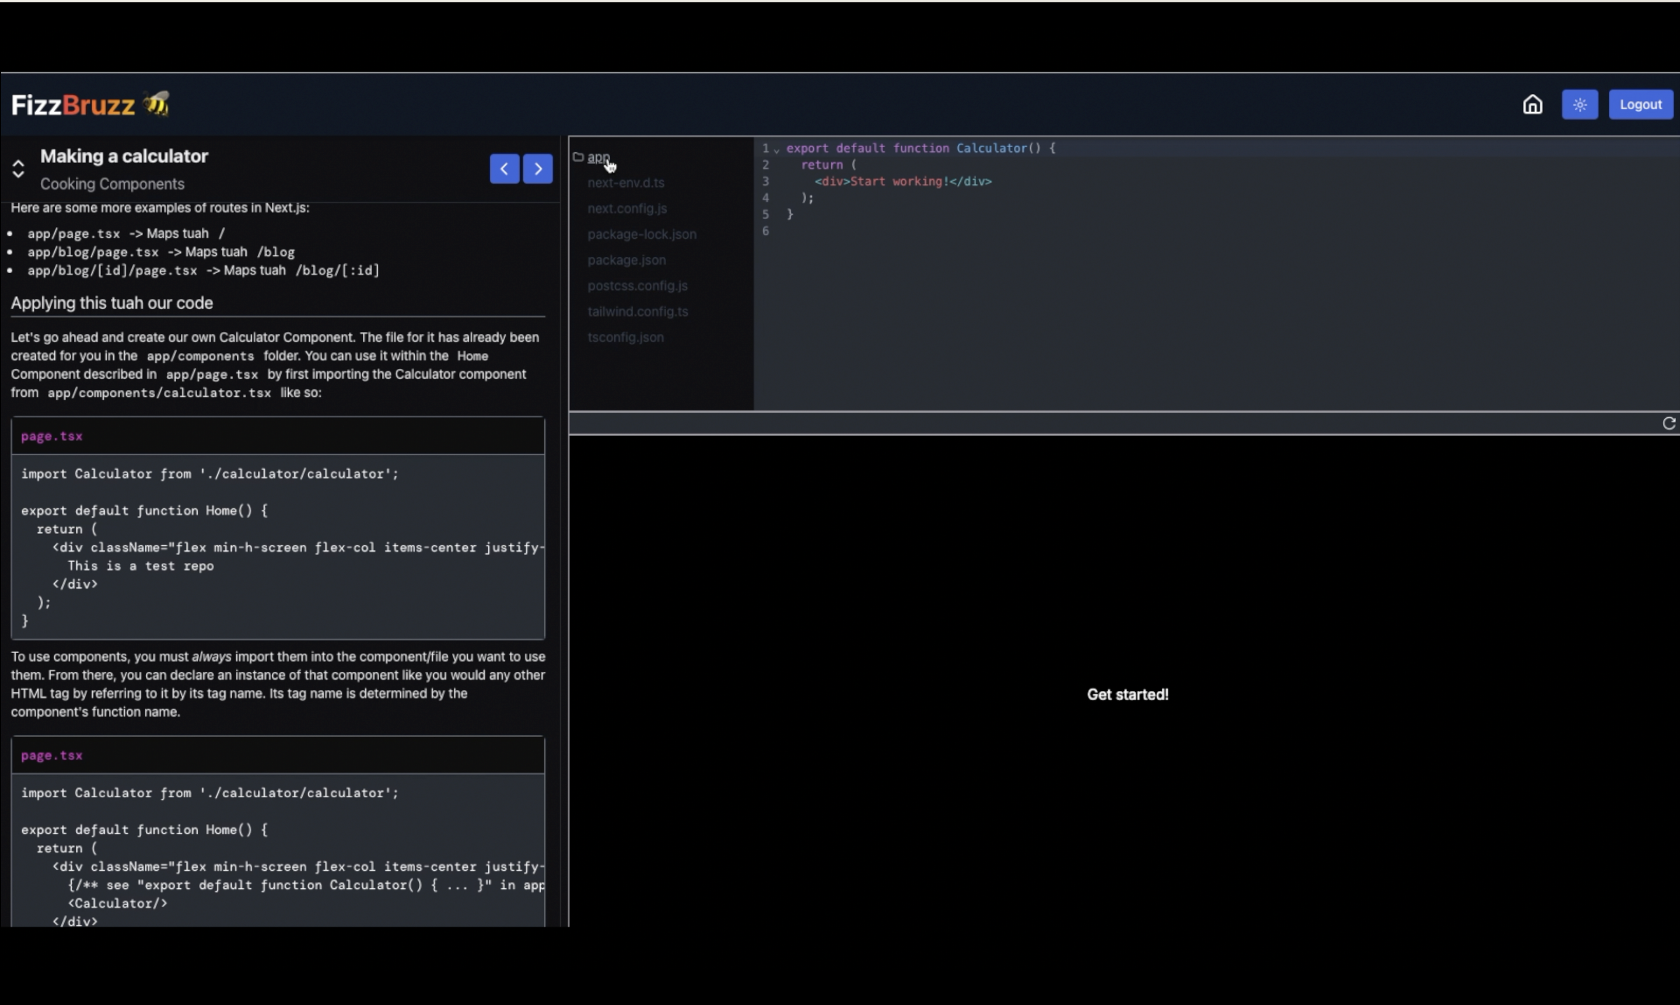Select tailwind.config.ts file

pos(637,312)
